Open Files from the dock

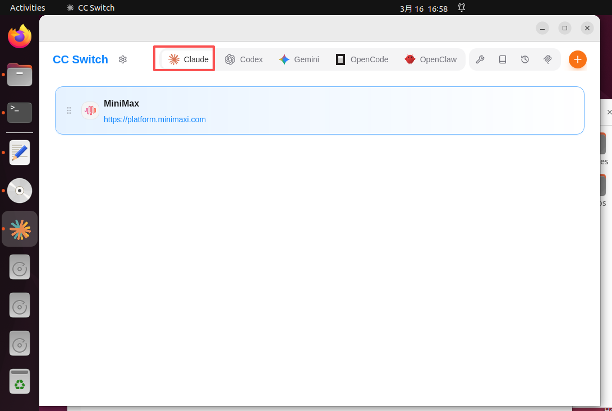click(20, 74)
